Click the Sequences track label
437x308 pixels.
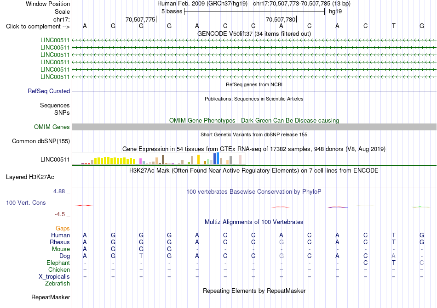[x=55, y=106]
